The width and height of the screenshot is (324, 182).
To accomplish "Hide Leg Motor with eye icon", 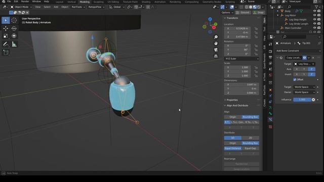I will [x=315, y=15].
